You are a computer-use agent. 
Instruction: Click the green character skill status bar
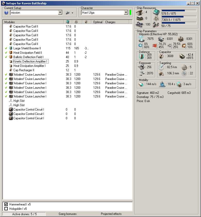130,12
